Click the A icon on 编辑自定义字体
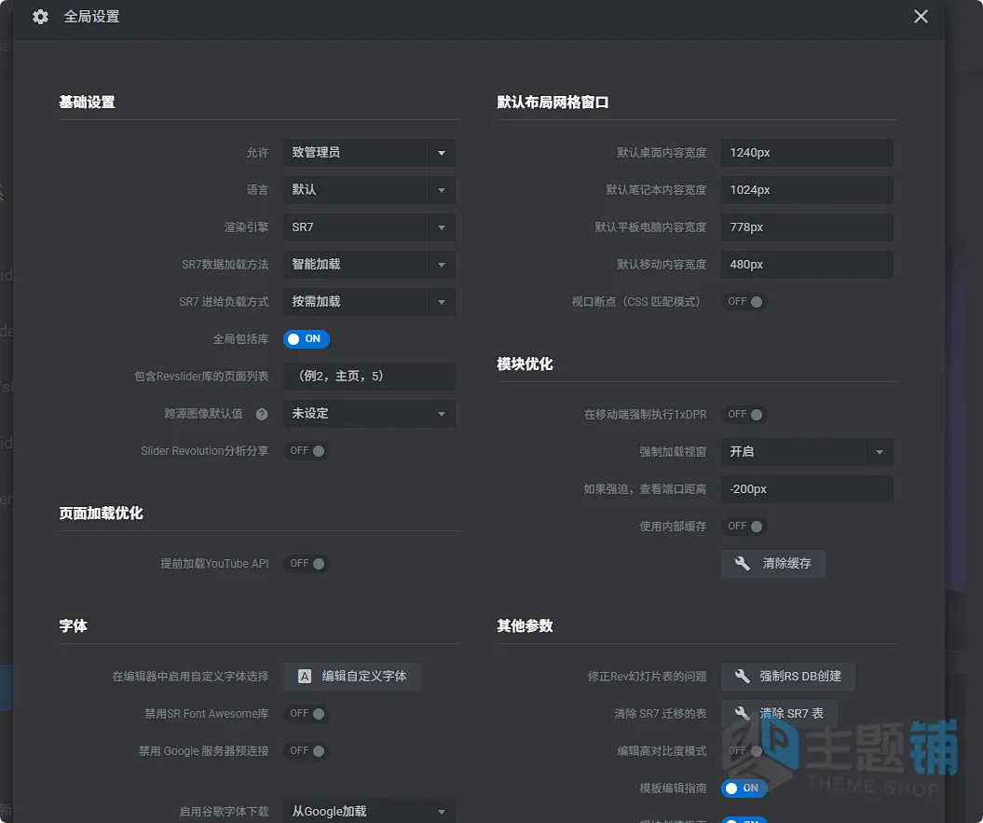 305,677
